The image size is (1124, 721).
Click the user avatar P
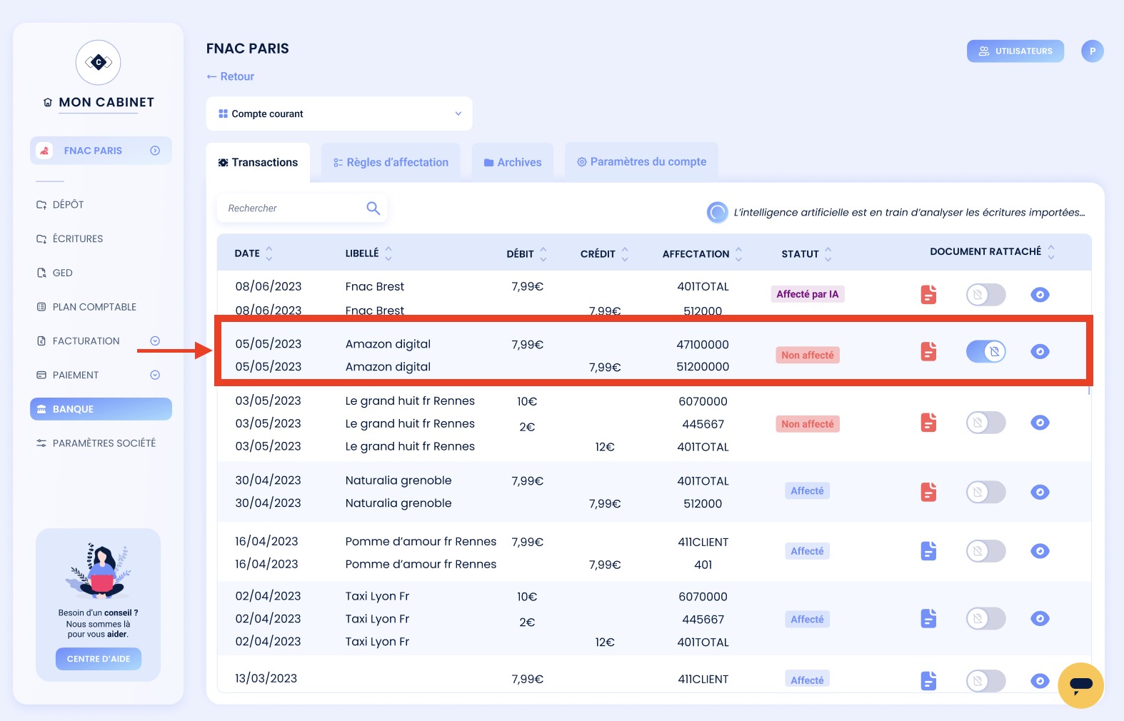[1092, 51]
